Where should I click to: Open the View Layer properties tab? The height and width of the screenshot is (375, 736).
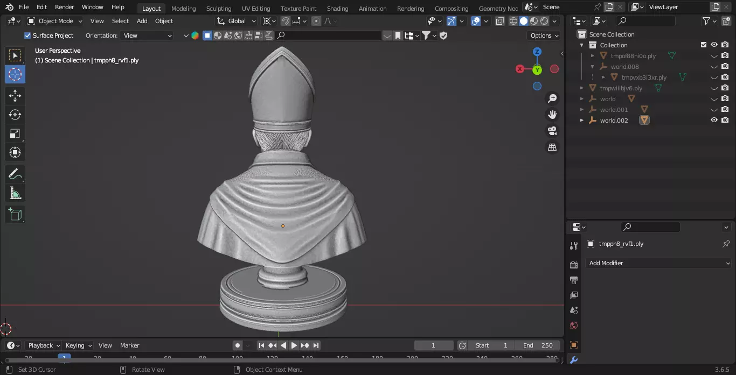tap(574, 295)
